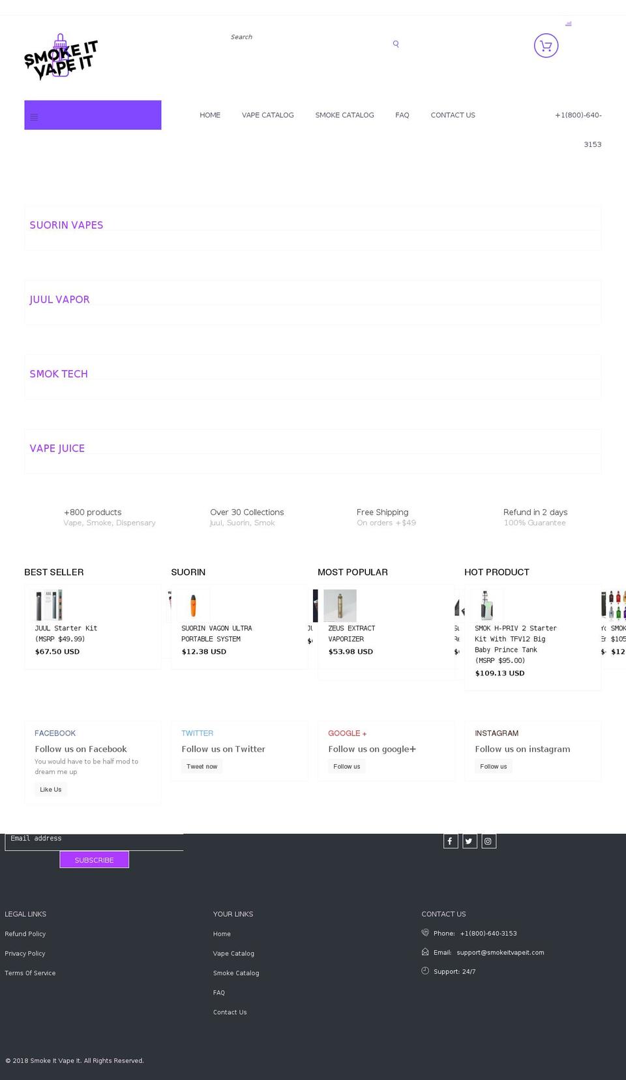Focus the Email address field
This screenshot has width=626, height=1080.
coord(94,841)
